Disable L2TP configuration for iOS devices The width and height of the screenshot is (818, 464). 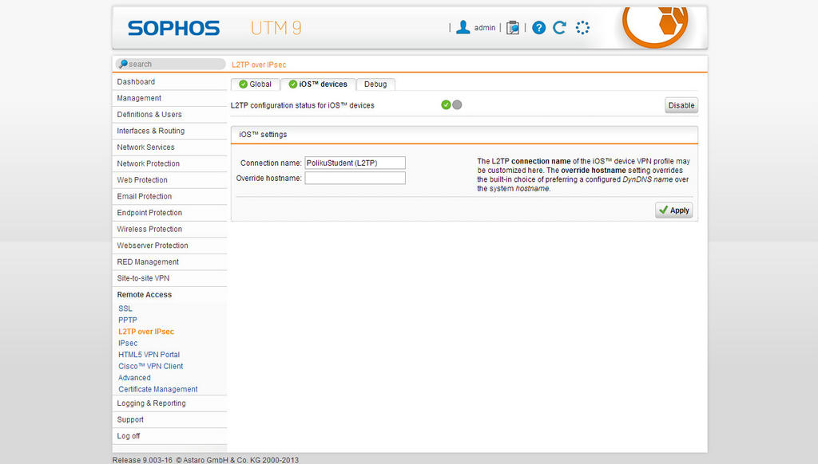pyautogui.click(x=681, y=105)
